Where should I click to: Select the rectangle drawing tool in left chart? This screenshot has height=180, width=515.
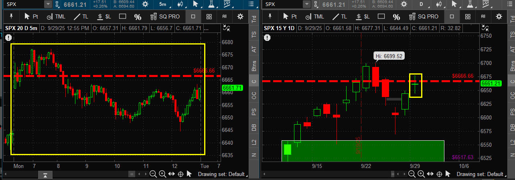coord(122,16)
